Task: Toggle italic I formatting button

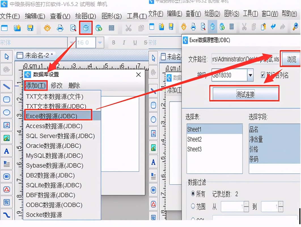Action: pyautogui.click(x=124, y=43)
